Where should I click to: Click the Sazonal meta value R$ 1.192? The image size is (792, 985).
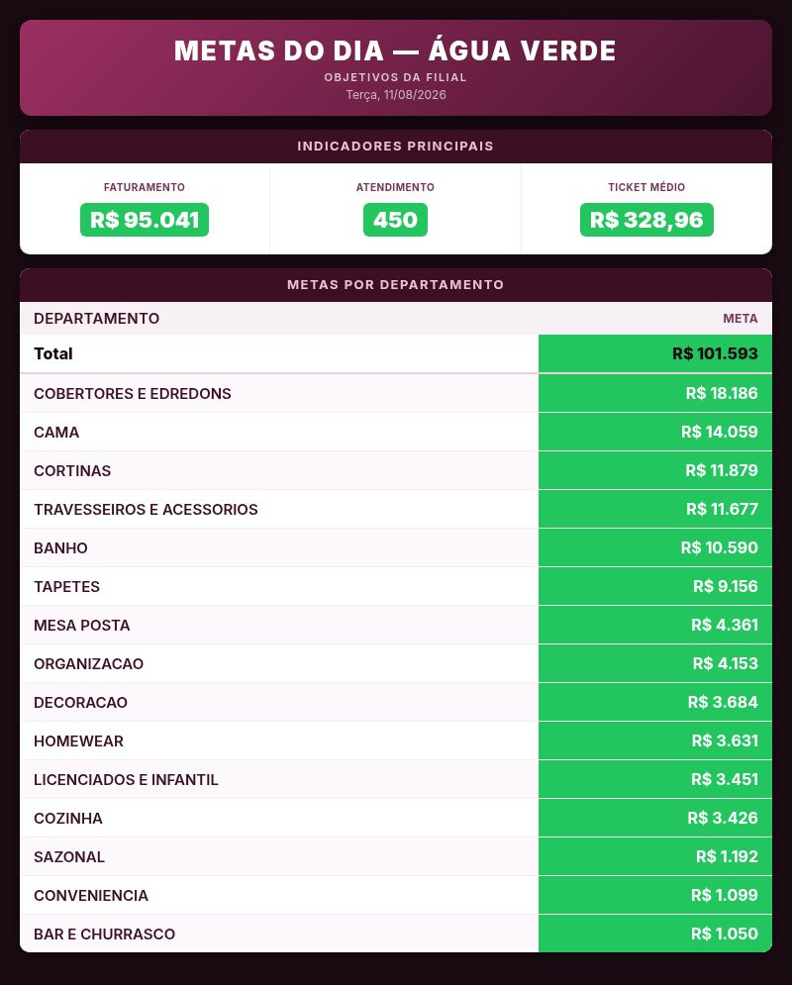click(x=727, y=857)
